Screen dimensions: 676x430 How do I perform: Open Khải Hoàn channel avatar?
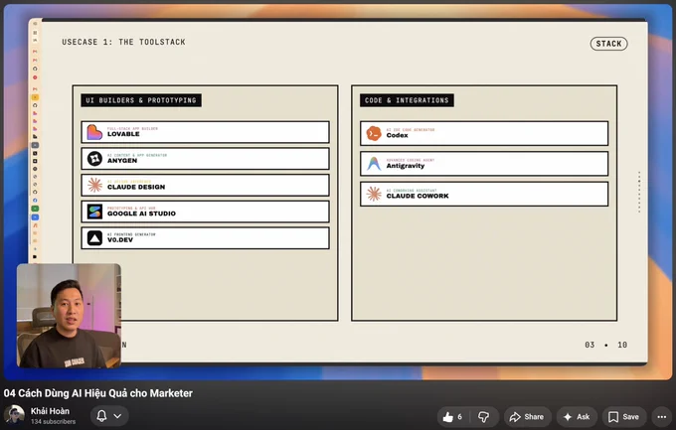coord(14,416)
